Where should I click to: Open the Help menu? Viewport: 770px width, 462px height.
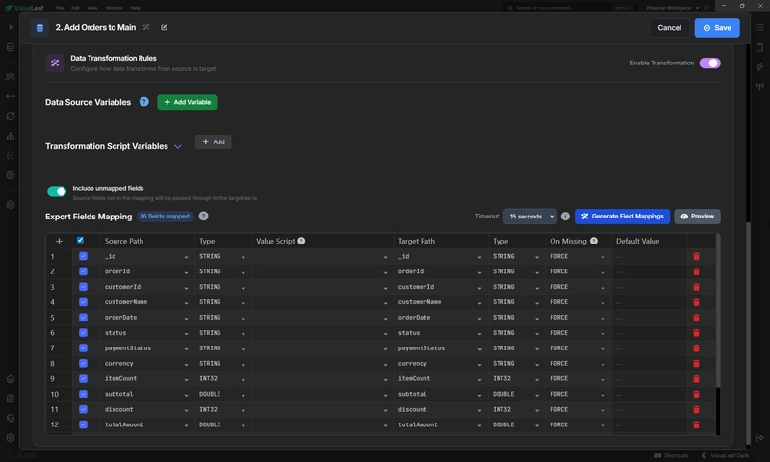click(x=135, y=8)
